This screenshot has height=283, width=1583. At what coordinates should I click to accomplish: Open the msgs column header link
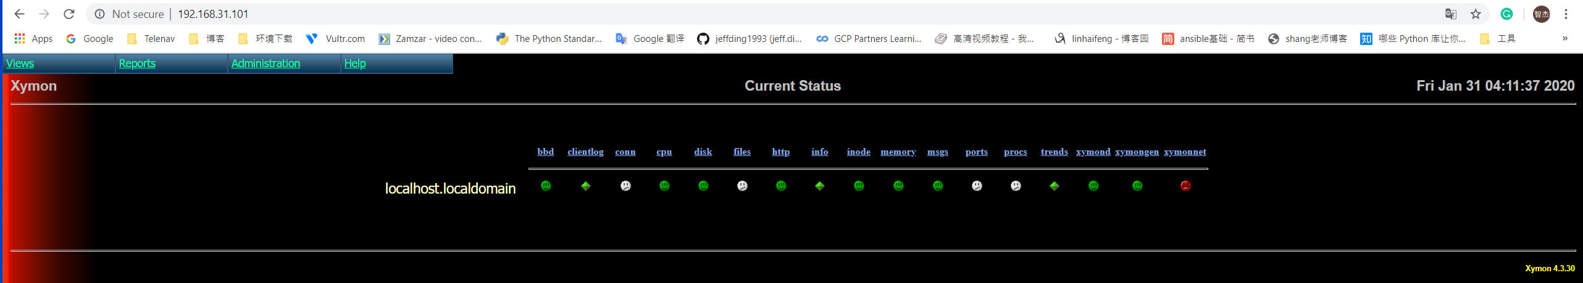pyautogui.click(x=938, y=152)
